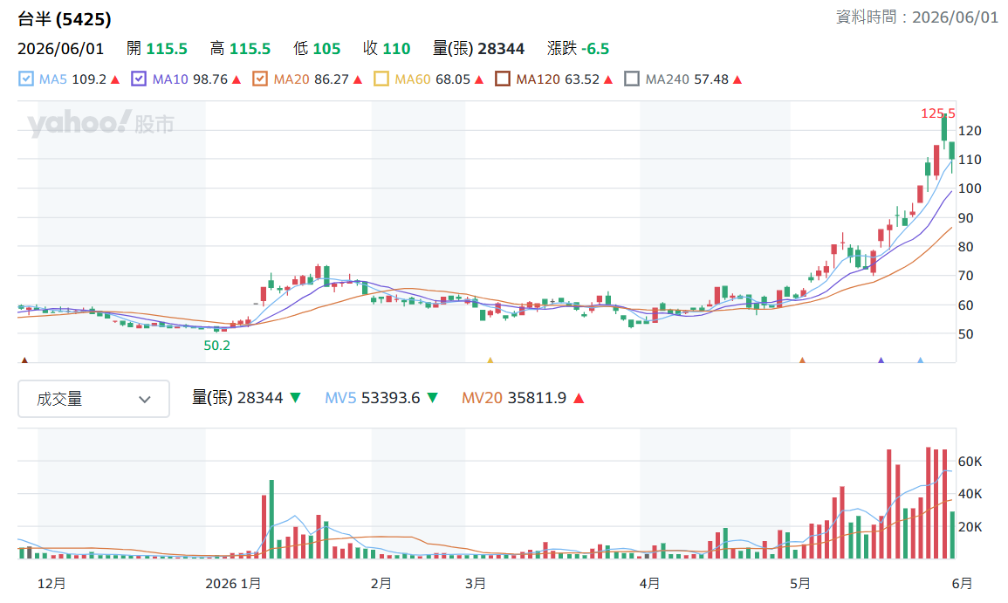Click the yahoo! 股市 watermark logo

[101, 123]
